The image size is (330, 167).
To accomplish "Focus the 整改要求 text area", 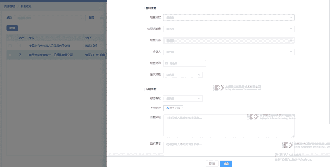I will (x=229, y=148).
